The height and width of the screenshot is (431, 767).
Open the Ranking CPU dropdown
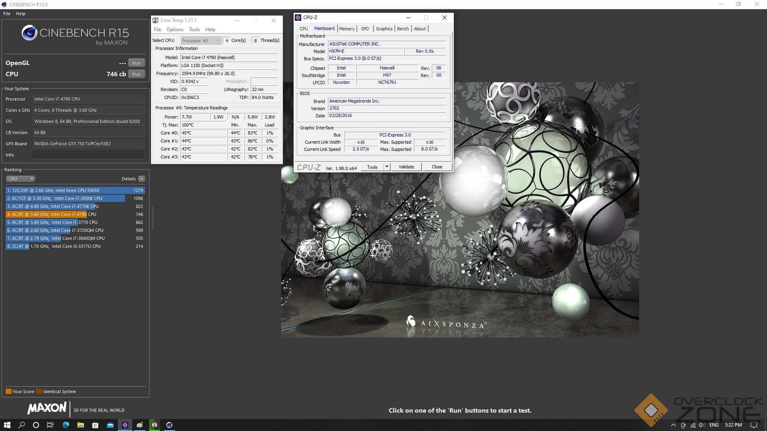click(x=21, y=179)
